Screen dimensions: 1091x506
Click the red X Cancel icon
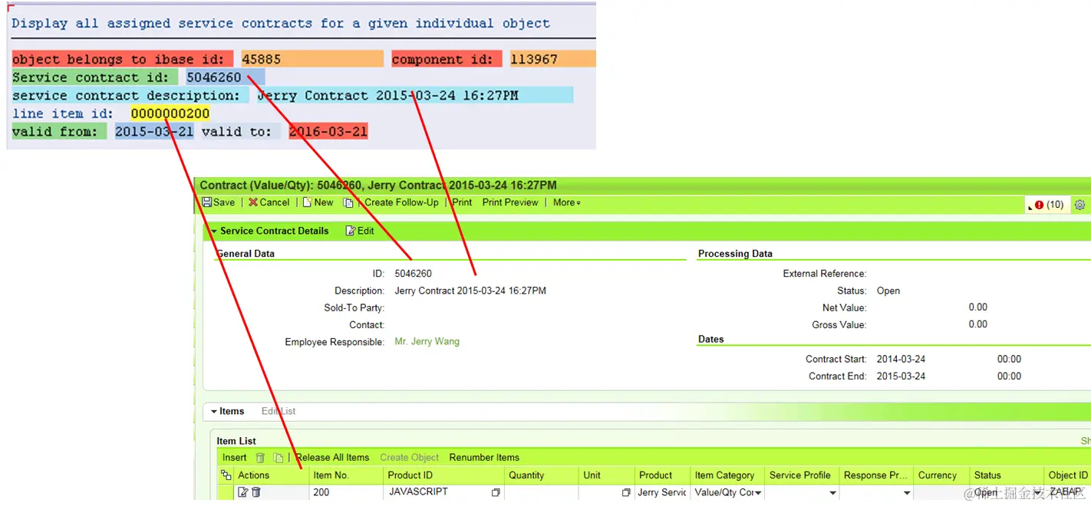(x=253, y=202)
